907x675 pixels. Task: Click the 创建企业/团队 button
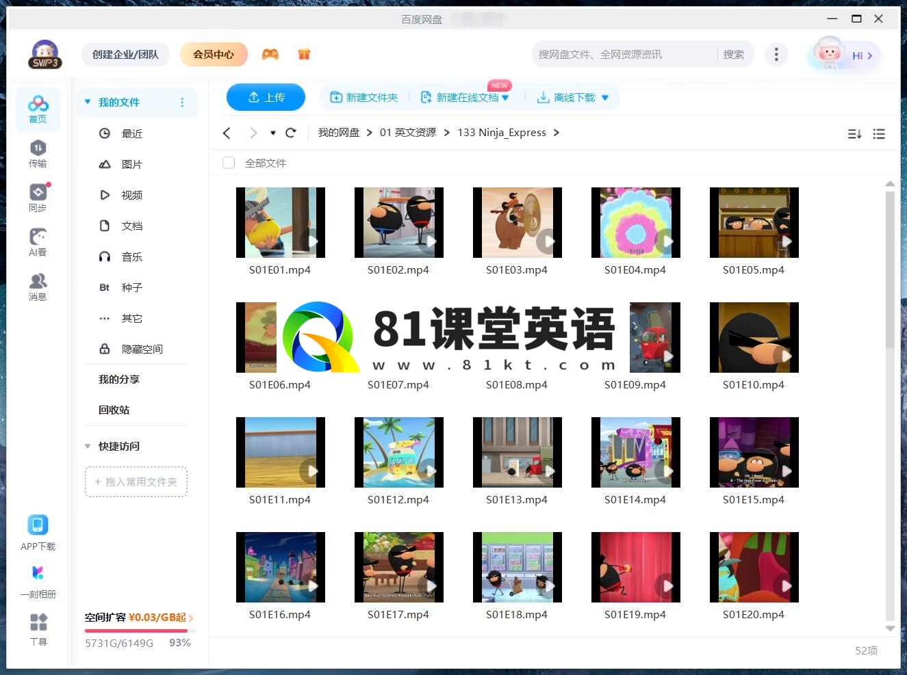(x=125, y=54)
